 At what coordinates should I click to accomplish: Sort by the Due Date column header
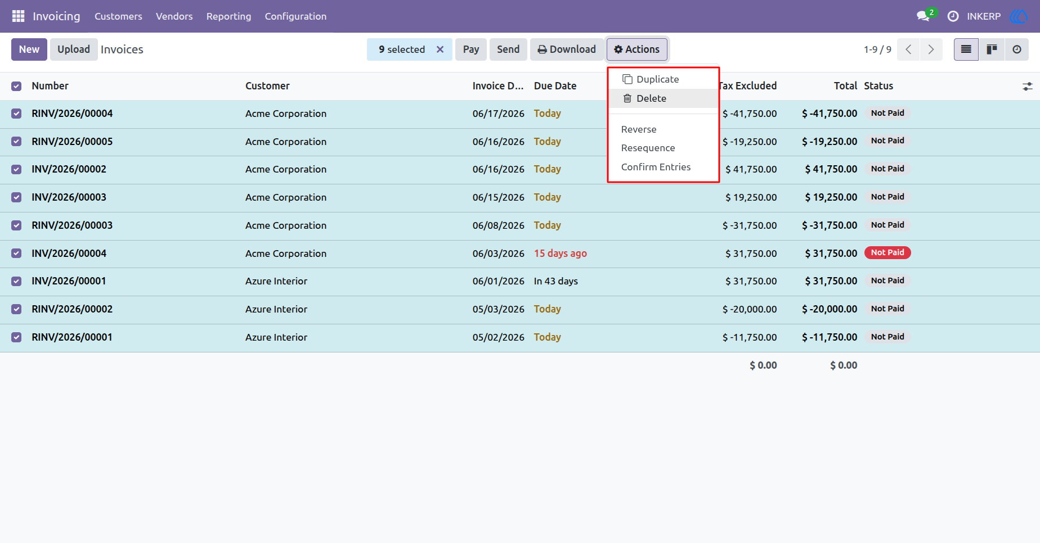click(555, 86)
